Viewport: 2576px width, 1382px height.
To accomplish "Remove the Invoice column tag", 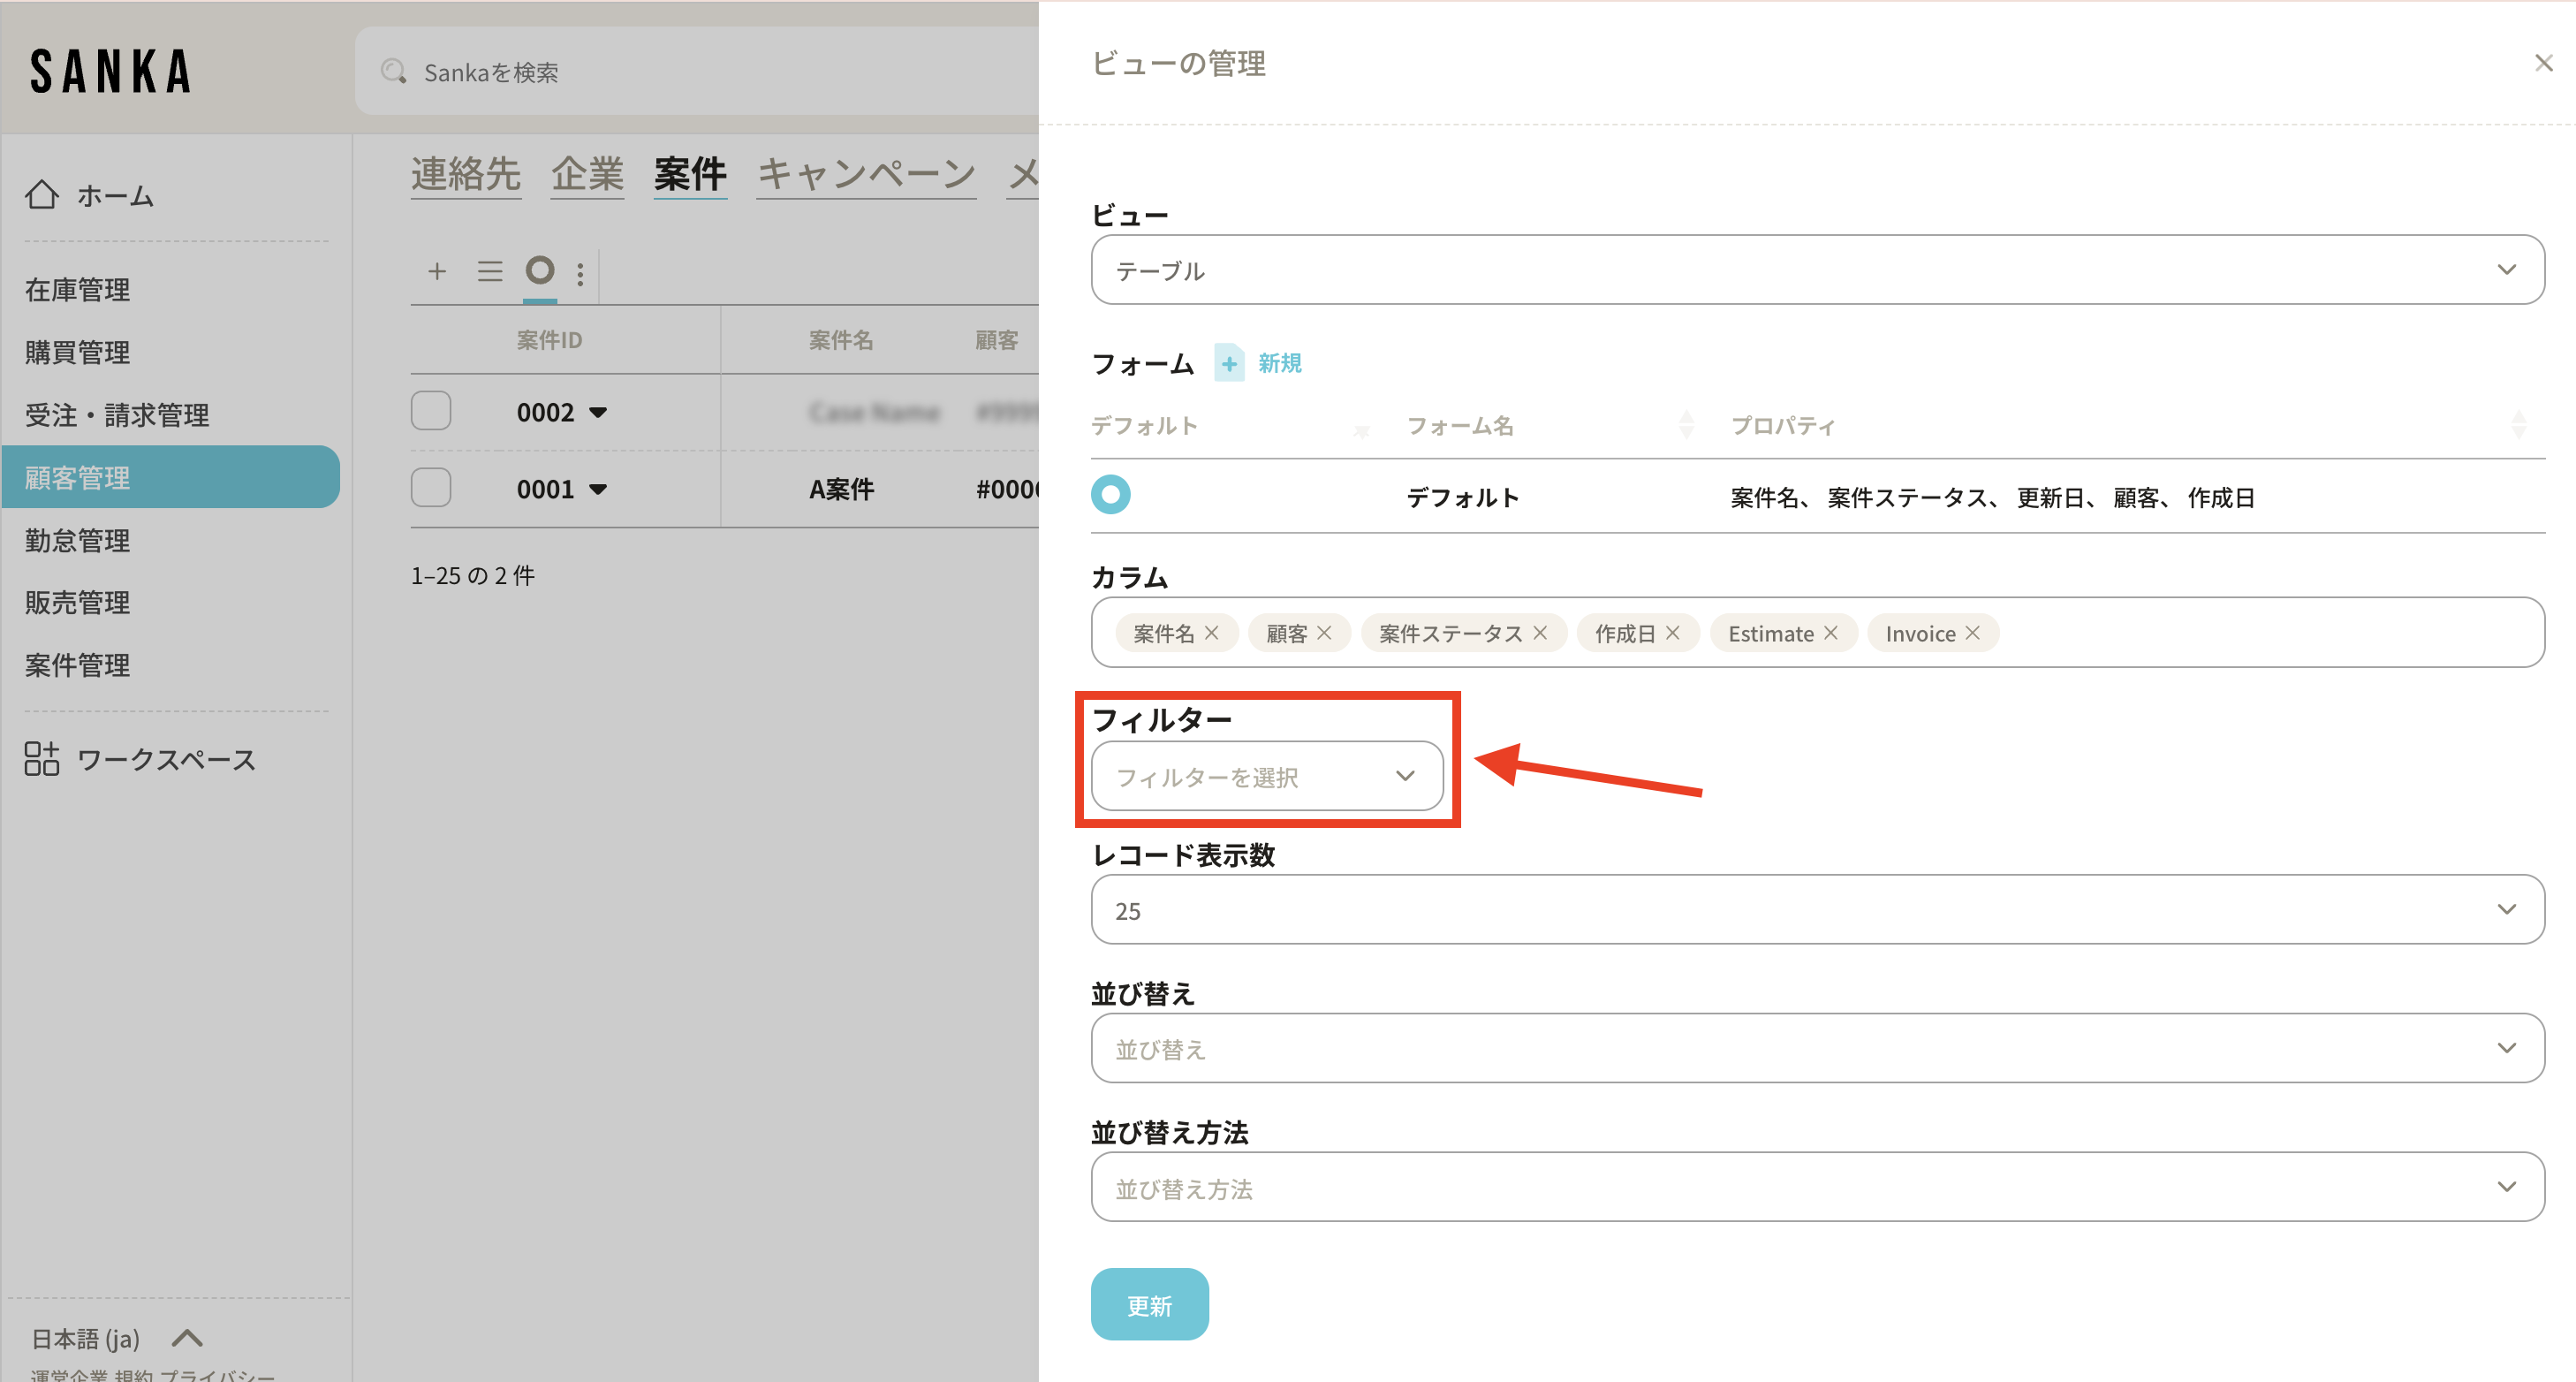I will tap(1972, 633).
